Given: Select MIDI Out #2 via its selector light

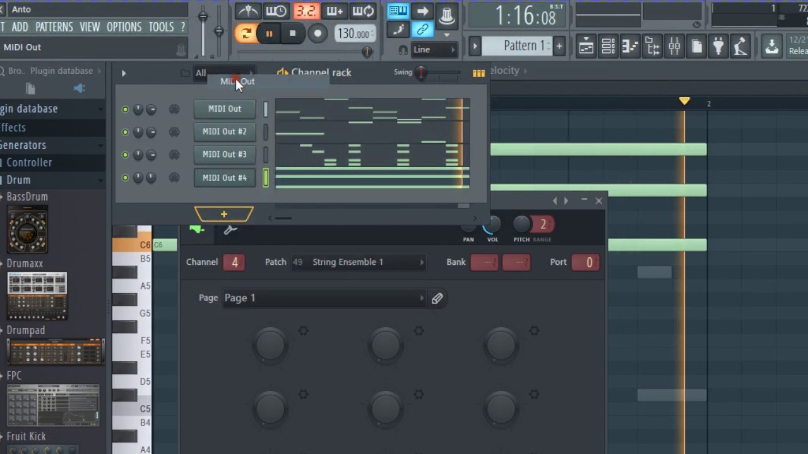Looking at the screenshot, I should (x=266, y=132).
